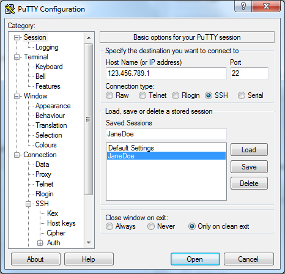Viewport: 285px width, 274px height.
Task: Select the Raw connection type
Action: tap(109, 95)
